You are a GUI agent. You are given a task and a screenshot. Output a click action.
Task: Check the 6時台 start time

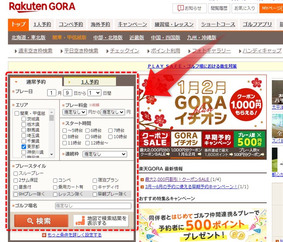tap(87, 131)
